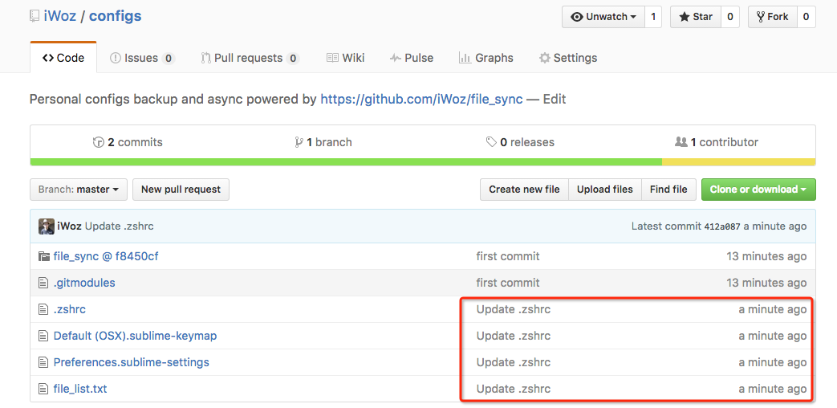
Task: Open the file_list.txt file
Action: pyautogui.click(x=80, y=389)
